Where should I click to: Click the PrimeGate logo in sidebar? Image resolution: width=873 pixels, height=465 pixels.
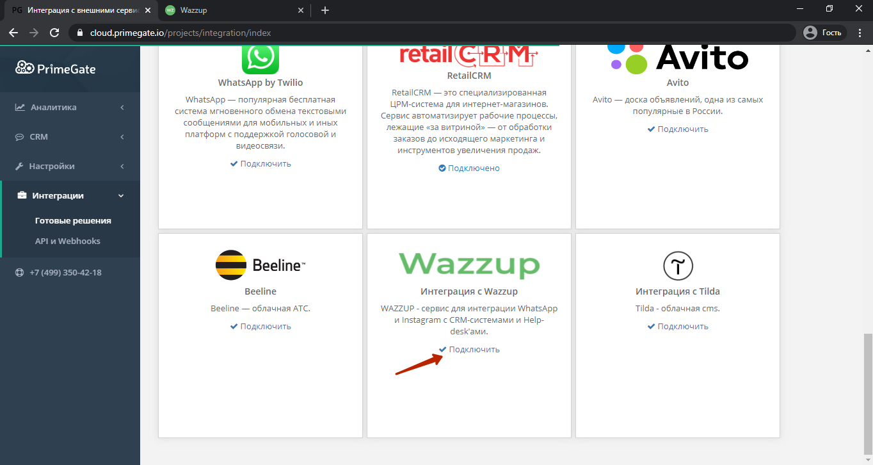coord(55,69)
